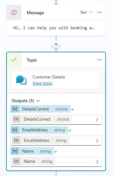This screenshot has height=176, width=113.
Task: Click the grey EmailAddress variable icon in field
Action: coord(16,140)
